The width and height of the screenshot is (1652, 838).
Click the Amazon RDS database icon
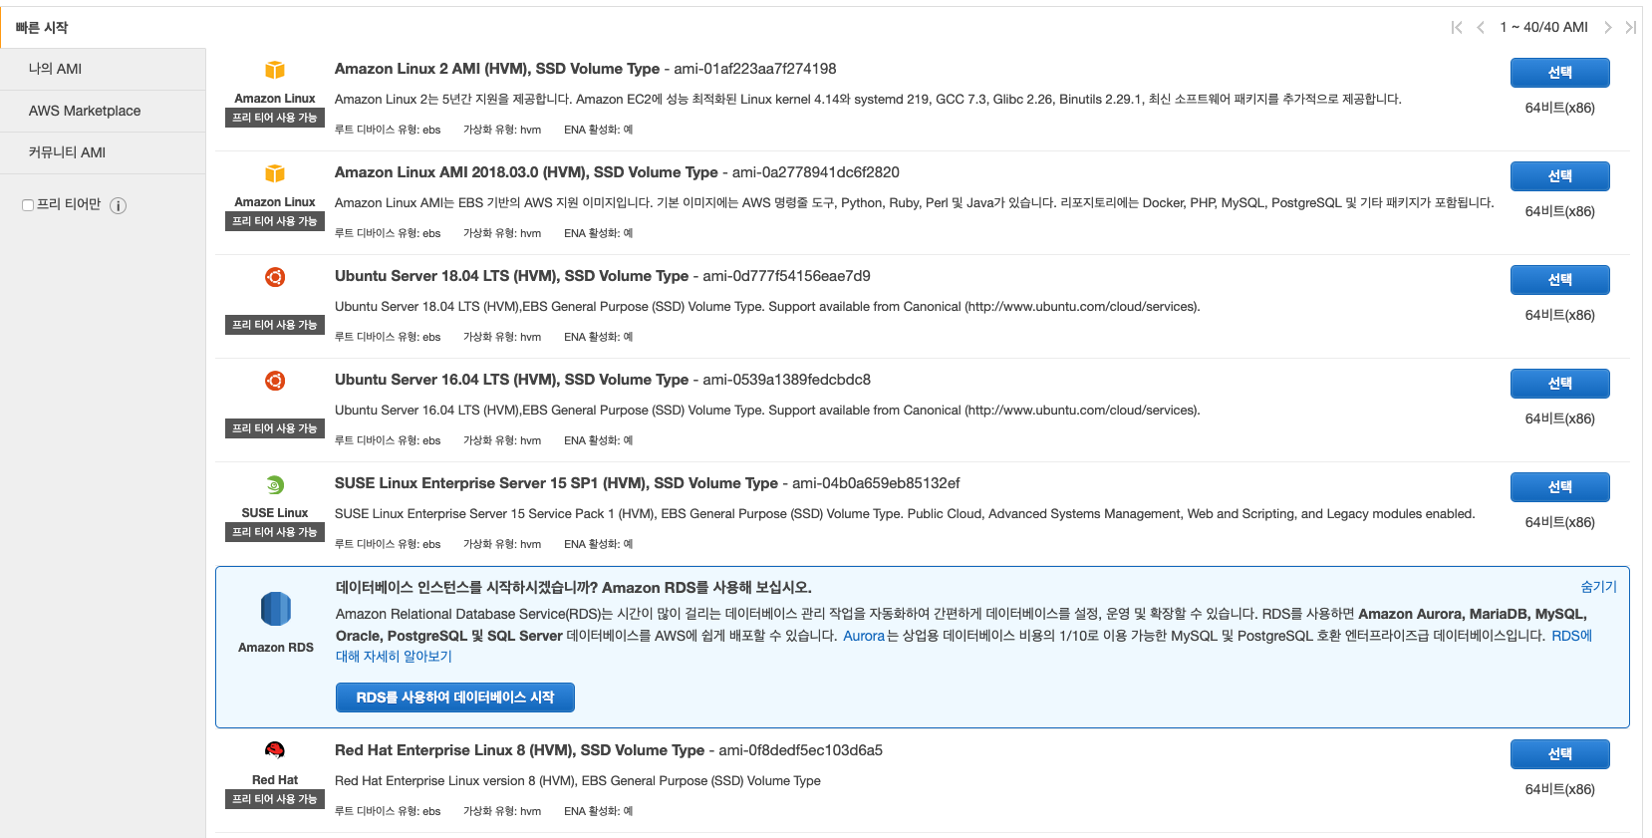276,609
